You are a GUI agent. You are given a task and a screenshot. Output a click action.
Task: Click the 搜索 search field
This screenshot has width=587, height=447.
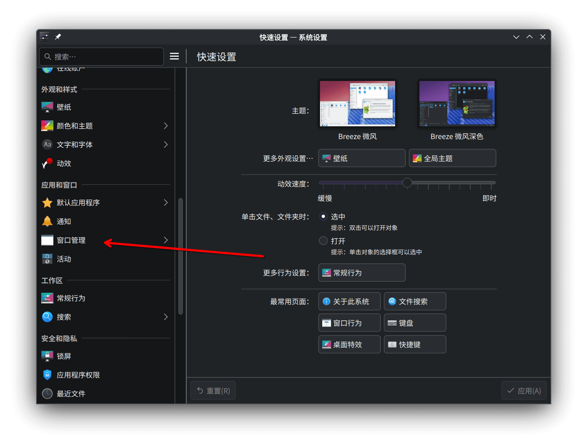pyautogui.click(x=101, y=56)
